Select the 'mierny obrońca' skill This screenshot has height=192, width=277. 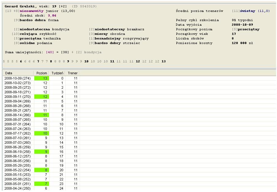110,34
